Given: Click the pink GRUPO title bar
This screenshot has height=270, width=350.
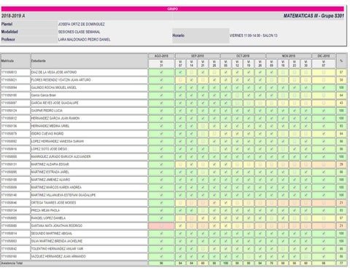Looking at the screenshot, I should click(173, 9).
